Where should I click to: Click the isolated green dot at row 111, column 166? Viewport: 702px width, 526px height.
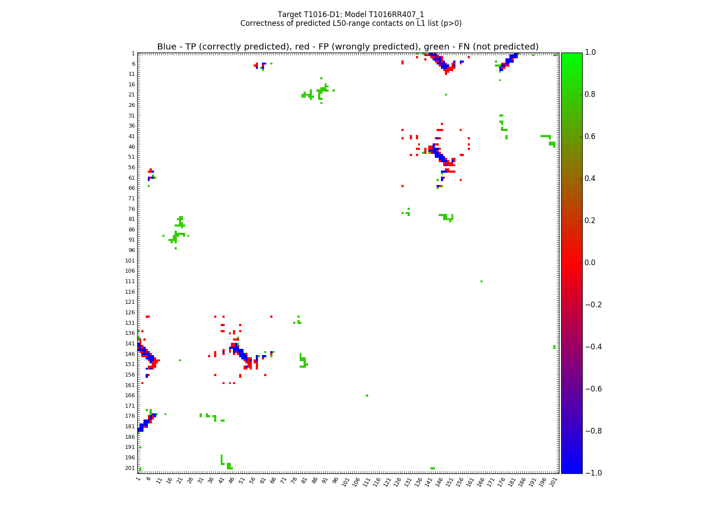pos(481,281)
